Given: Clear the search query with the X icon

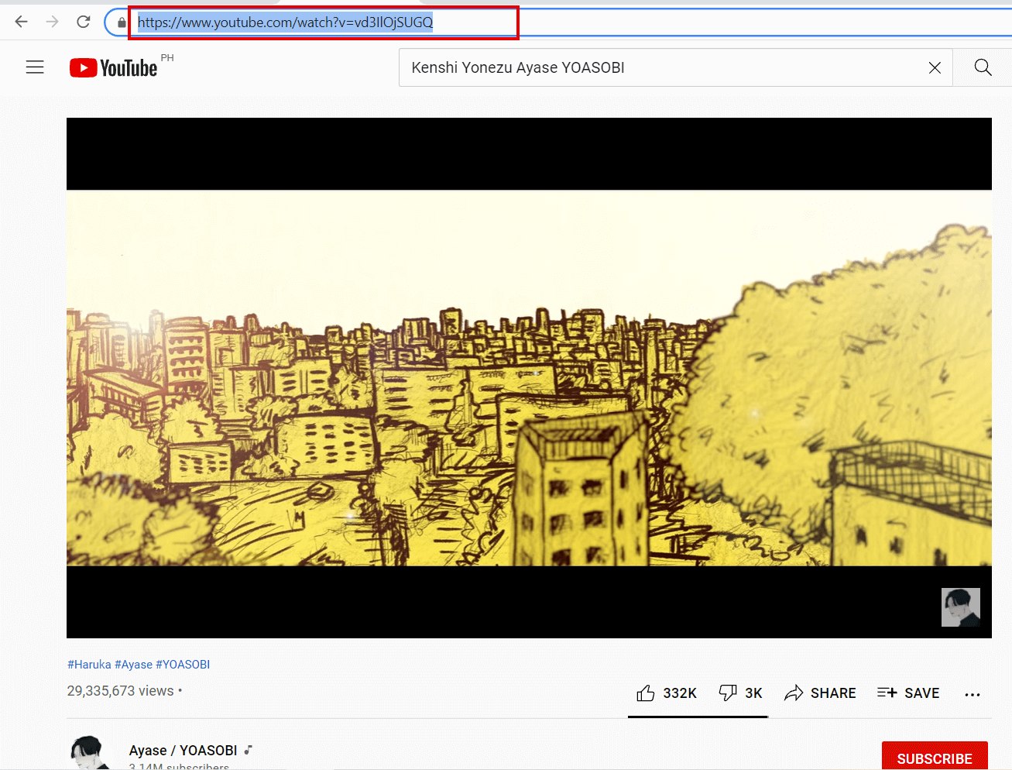Looking at the screenshot, I should (x=935, y=67).
